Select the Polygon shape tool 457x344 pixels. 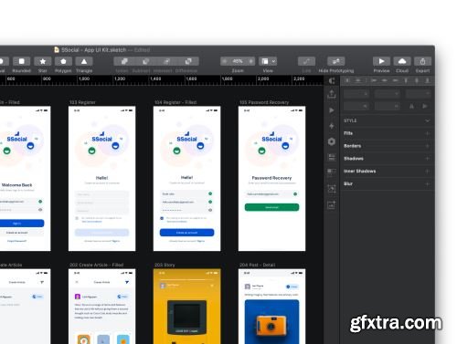[63, 61]
